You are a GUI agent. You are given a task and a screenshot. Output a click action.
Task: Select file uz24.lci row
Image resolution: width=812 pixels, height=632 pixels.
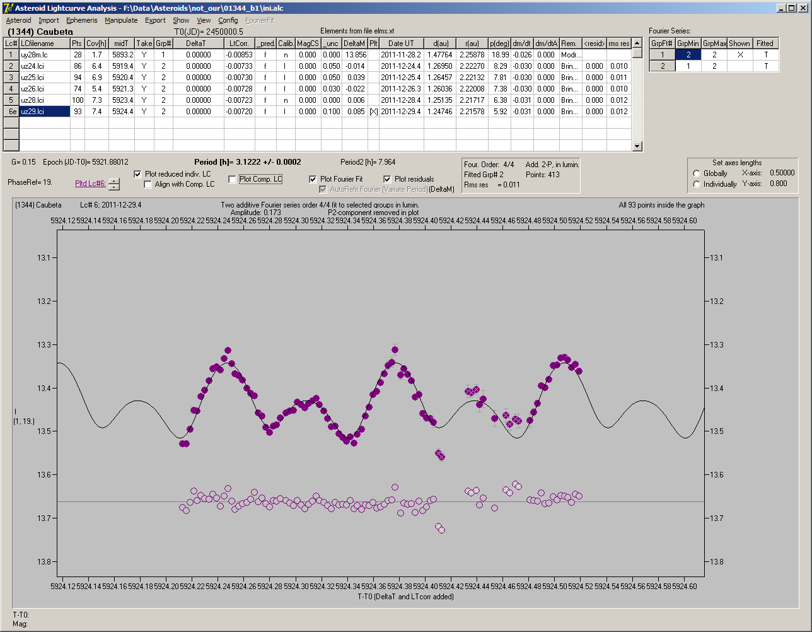(44, 66)
